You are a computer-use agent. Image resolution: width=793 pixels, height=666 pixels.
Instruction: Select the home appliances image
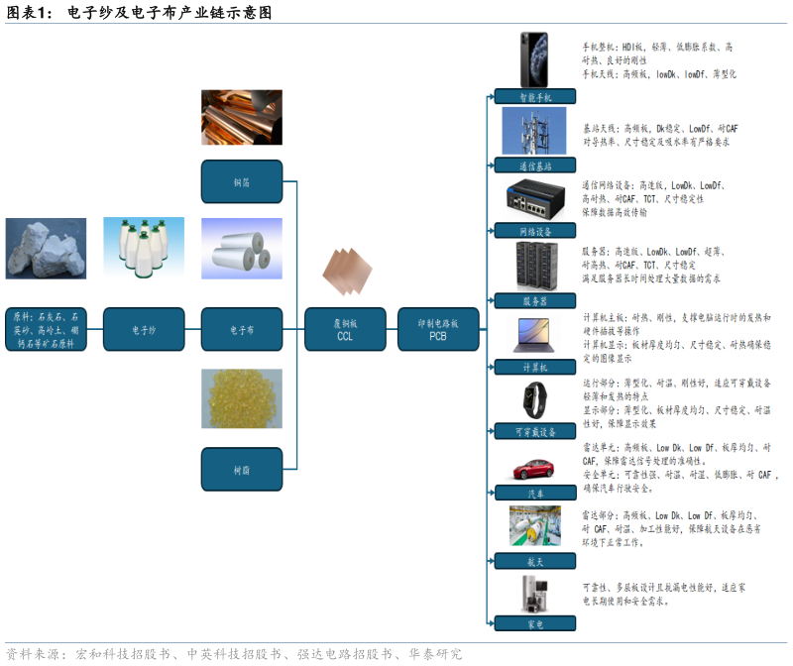tap(534, 596)
